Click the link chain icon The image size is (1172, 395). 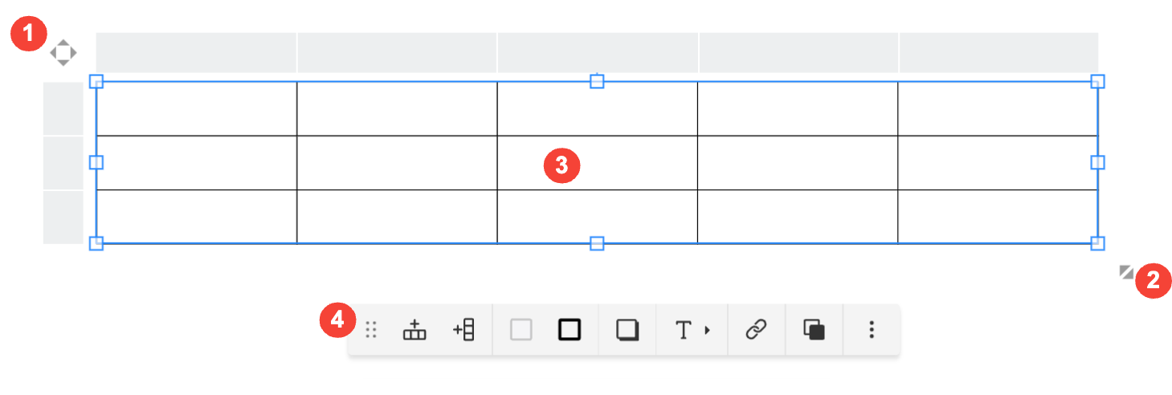pos(756,330)
